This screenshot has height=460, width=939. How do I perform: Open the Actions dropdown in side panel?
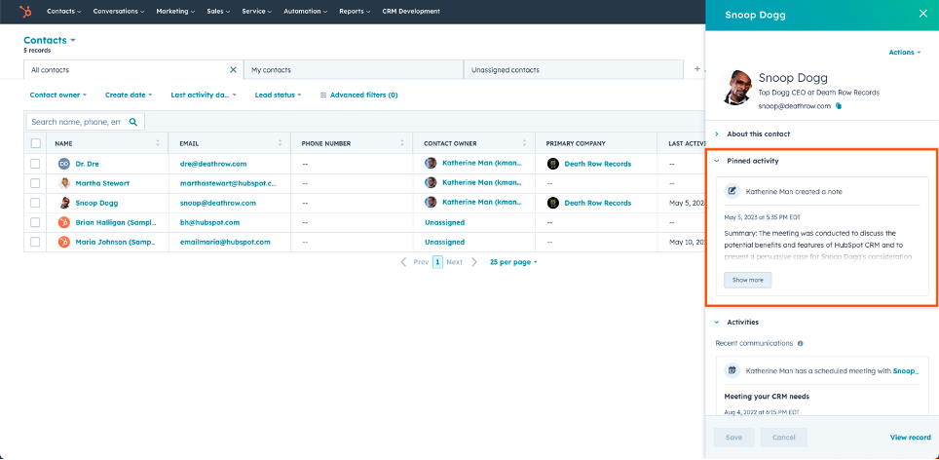(905, 53)
